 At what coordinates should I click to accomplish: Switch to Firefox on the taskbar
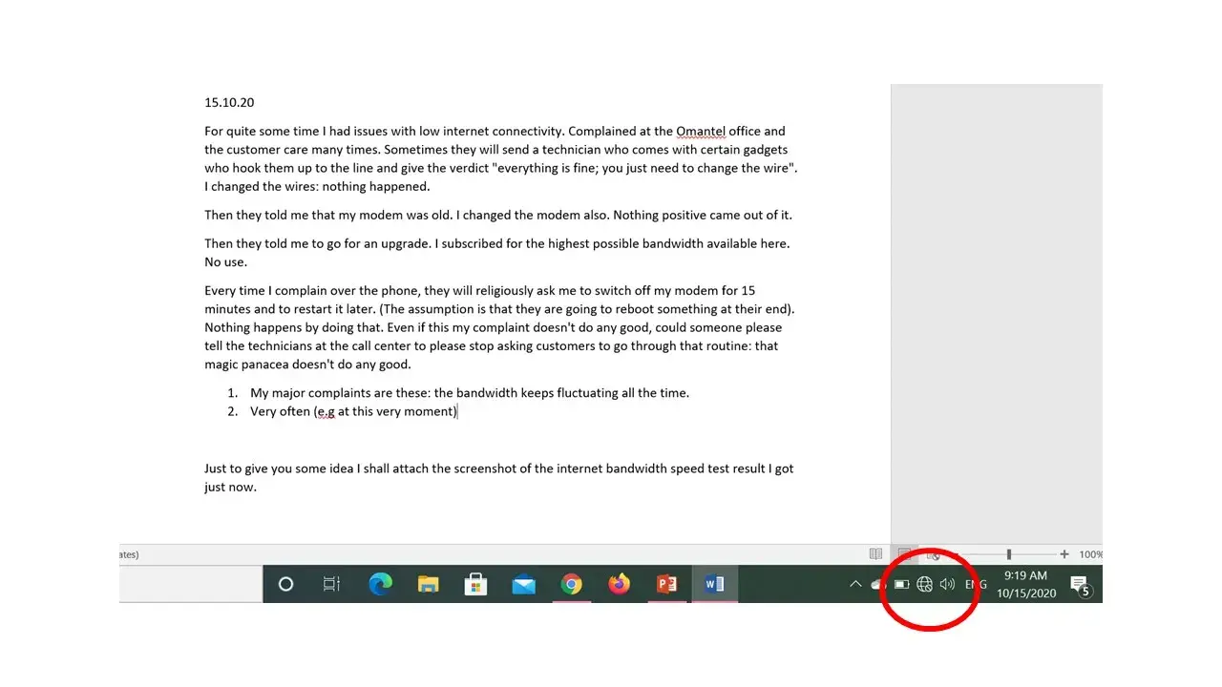coord(619,584)
